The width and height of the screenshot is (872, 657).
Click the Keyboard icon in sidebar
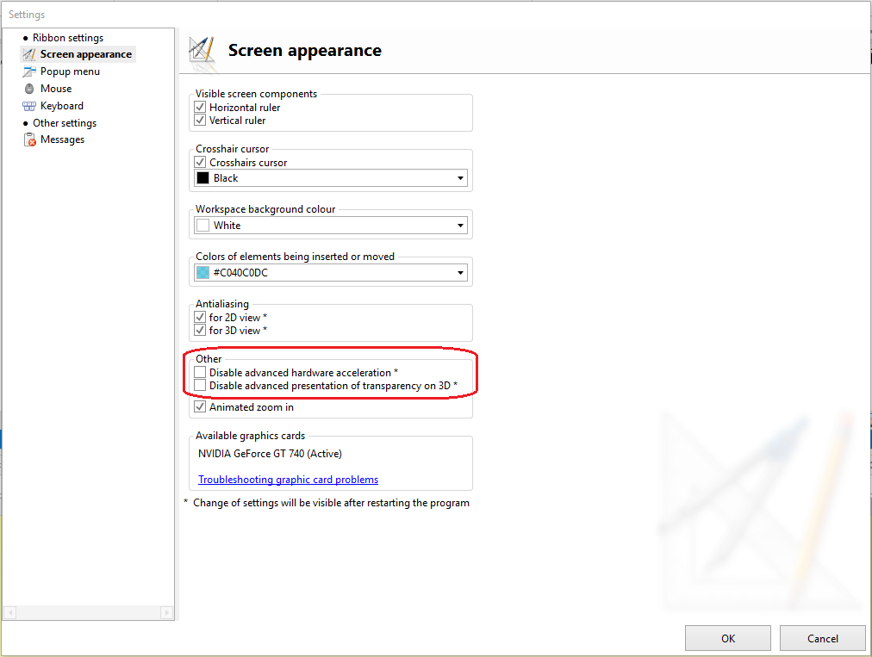[29, 106]
